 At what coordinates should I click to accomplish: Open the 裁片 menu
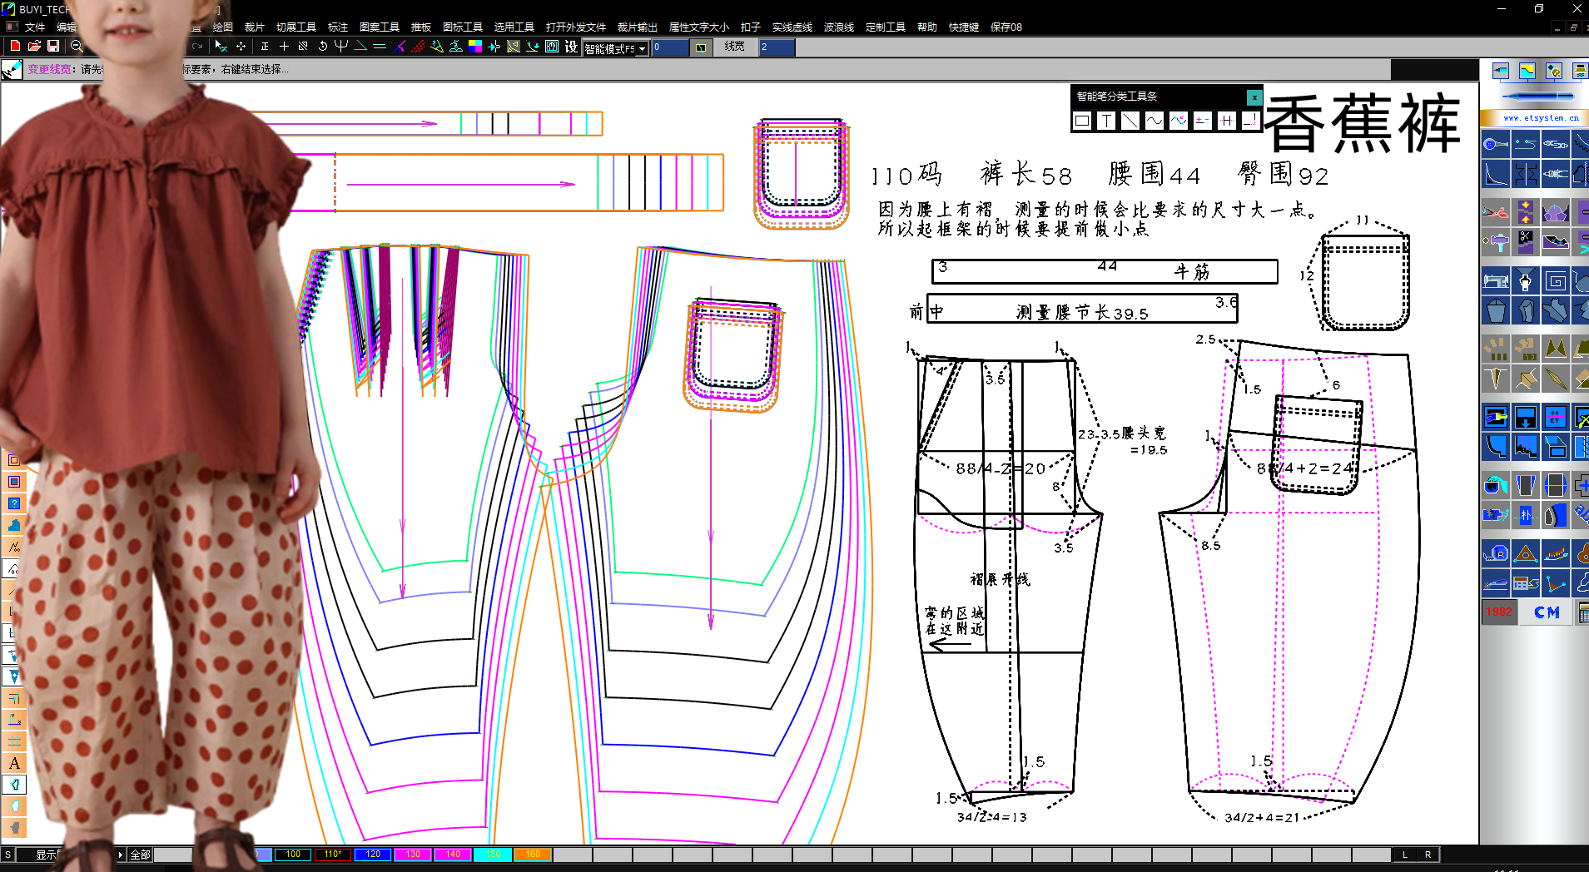click(254, 27)
